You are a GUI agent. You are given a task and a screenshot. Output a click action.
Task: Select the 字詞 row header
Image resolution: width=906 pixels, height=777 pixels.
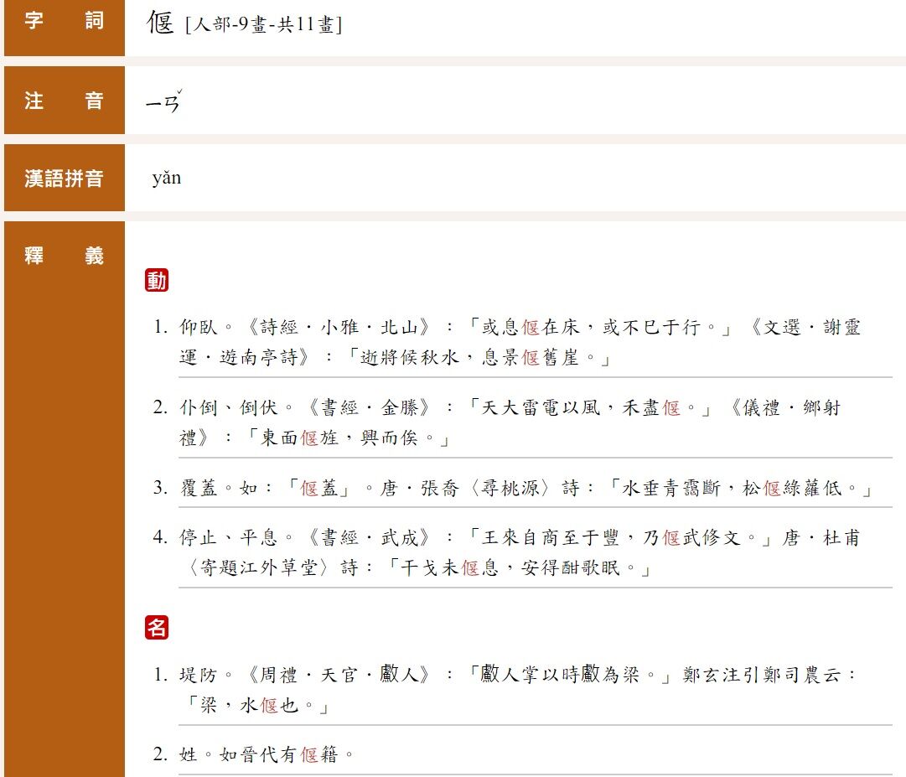coord(65,21)
